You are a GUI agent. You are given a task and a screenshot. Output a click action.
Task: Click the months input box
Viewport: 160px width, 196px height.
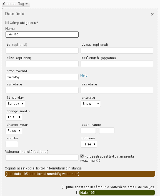click(12, 144)
